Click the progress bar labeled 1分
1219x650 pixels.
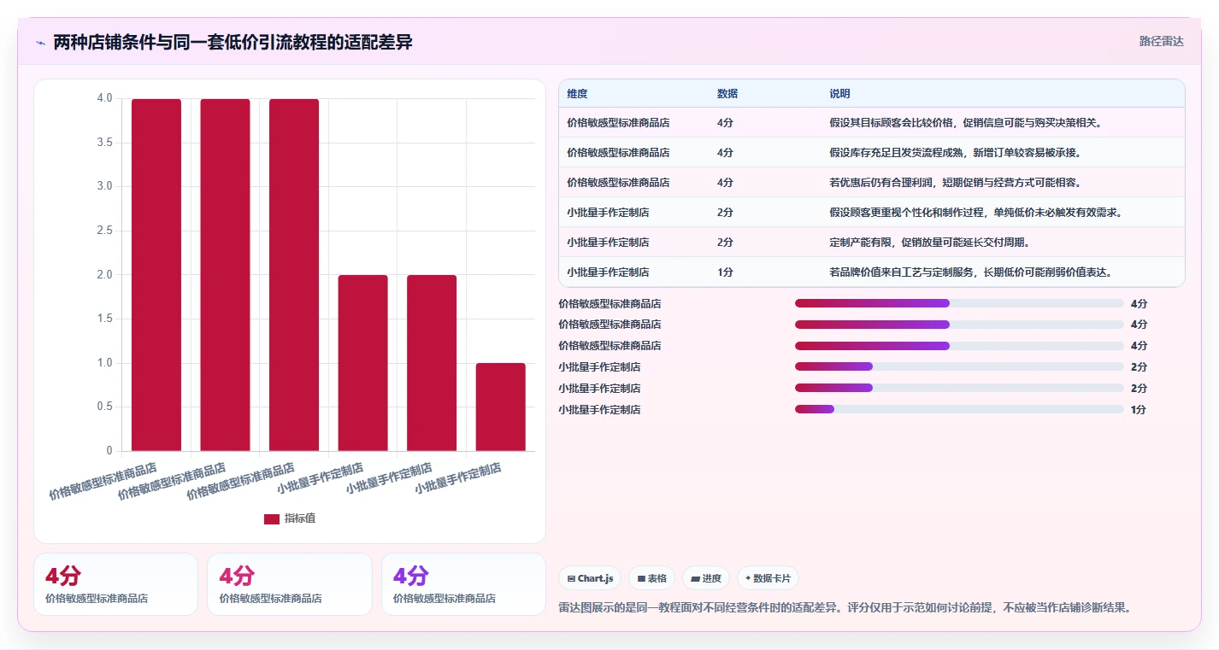[x=959, y=409]
